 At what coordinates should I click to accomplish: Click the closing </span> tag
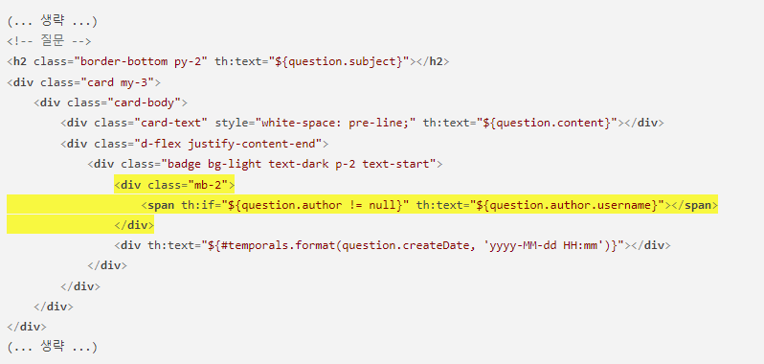(695, 205)
